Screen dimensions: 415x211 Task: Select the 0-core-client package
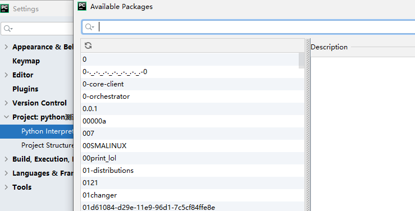tap(193, 84)
